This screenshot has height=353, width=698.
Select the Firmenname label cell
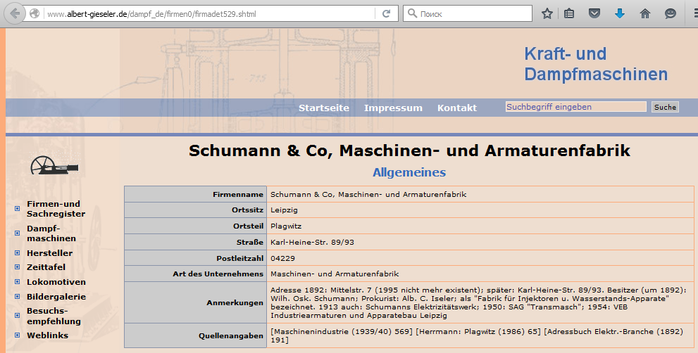[x=195, y=194]
